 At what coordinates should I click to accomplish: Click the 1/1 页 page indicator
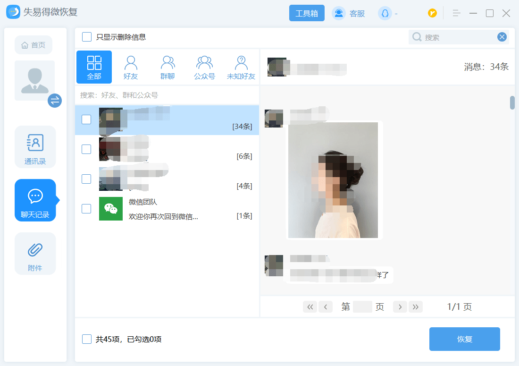tap(460, 307)
